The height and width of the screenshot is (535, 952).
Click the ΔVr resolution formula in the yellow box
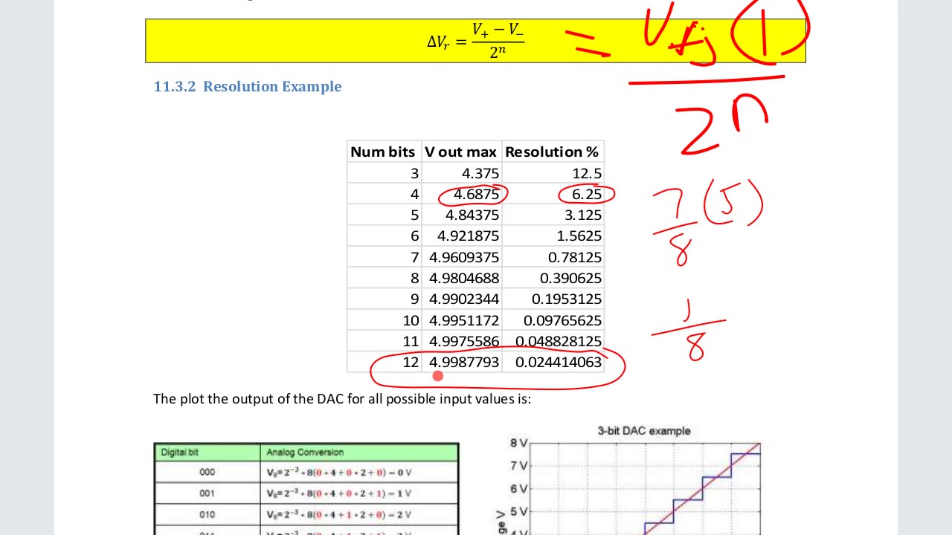[476, 41]
